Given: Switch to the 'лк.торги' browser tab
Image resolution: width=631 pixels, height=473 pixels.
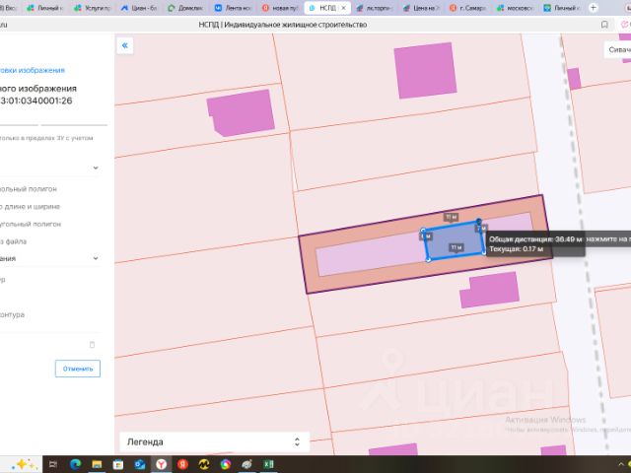Looking at the screenshot, I should (x=375, y=8).
